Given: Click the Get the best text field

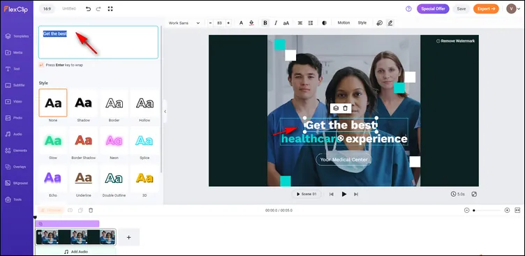Looking at the screenshot, I should pos(98,43).
